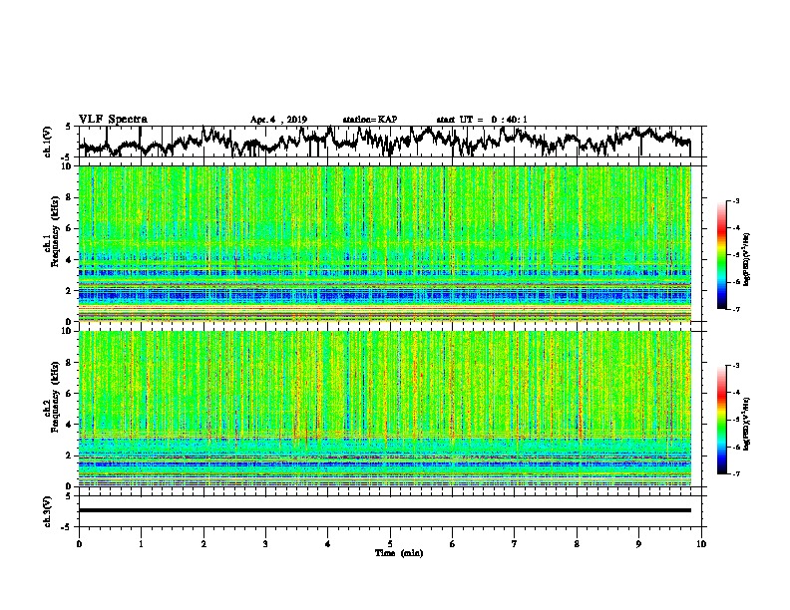The height and width of the screenshot is (610, 790).
Task: Click the "-7" tick on ch.1 colorbar
Action: click(x=735, y=309)
